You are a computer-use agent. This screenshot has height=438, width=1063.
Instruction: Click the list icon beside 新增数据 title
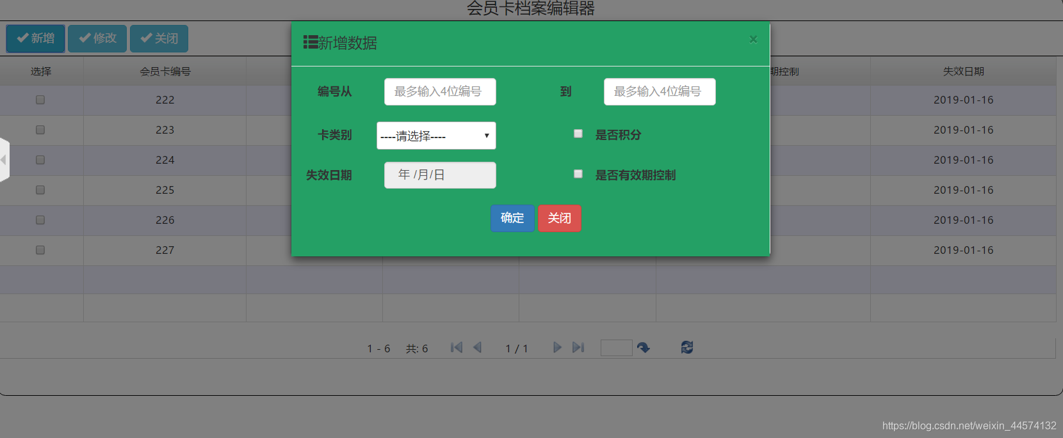(x=311, y=42)
